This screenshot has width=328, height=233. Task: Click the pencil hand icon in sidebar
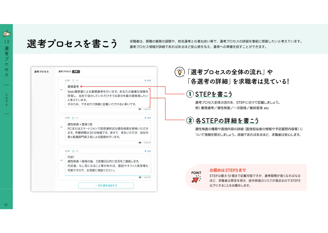pyautogui.click(x=6, y=33)
